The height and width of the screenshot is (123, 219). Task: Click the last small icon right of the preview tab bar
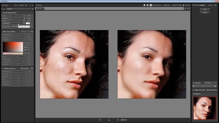coord(190,9)
